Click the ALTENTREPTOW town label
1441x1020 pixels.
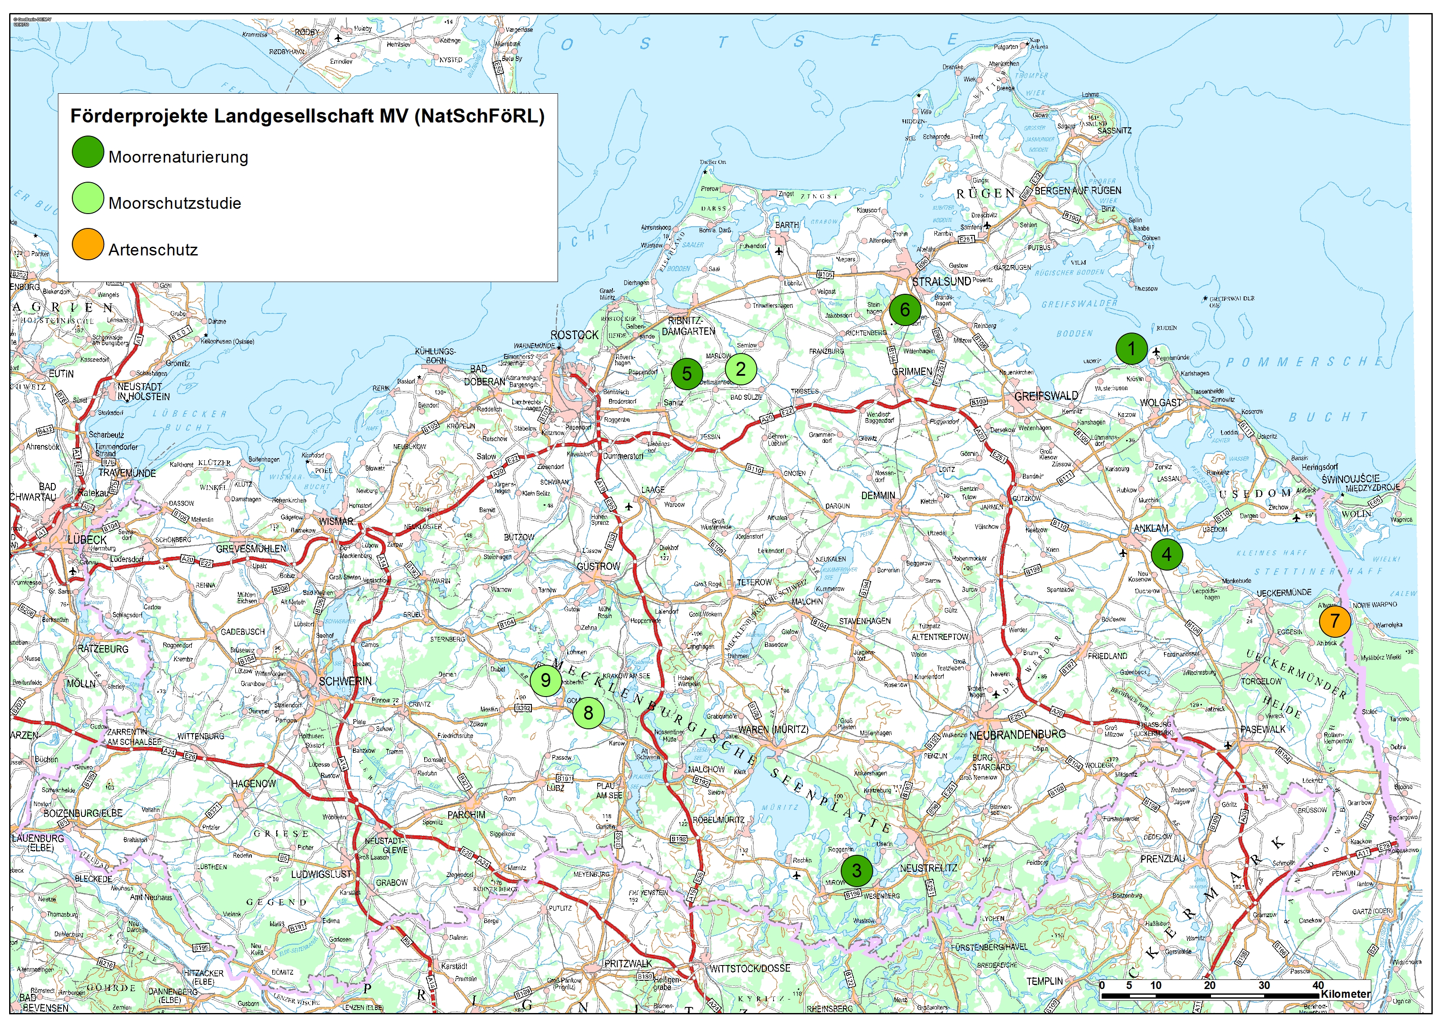[x=940, y=637]
